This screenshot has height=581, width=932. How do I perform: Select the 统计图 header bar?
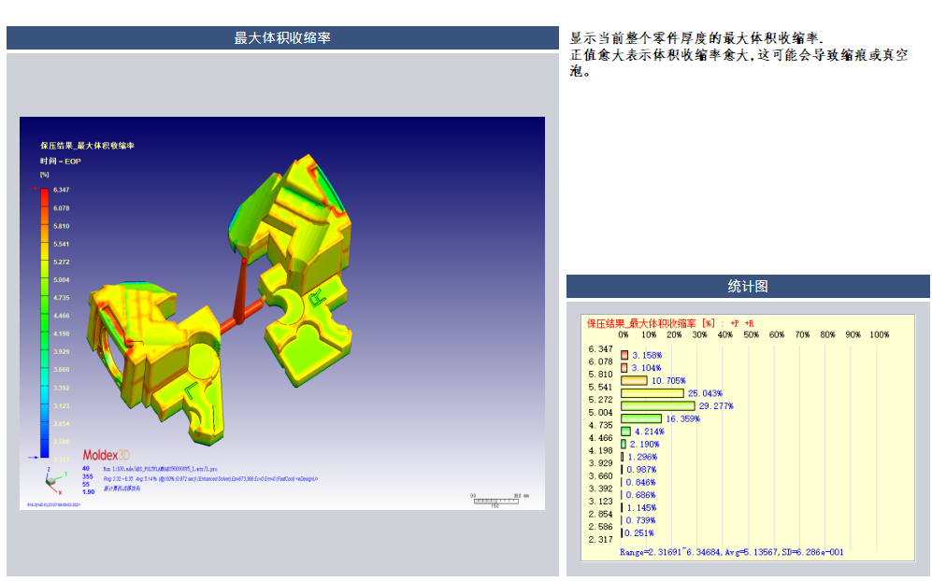pyautogui.click(x=748, y=287)
